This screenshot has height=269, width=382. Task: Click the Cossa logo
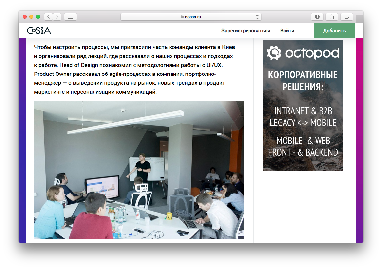pyautogui.click(x=39, y=31)
